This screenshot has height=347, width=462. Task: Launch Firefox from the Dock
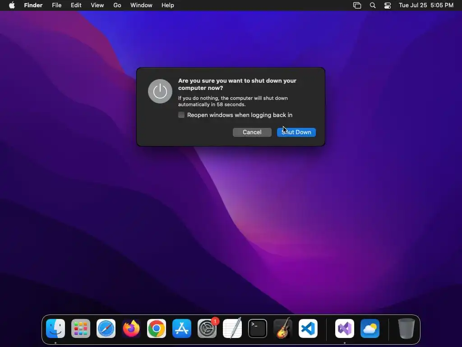pyautogui.click(x=131, y=328)
